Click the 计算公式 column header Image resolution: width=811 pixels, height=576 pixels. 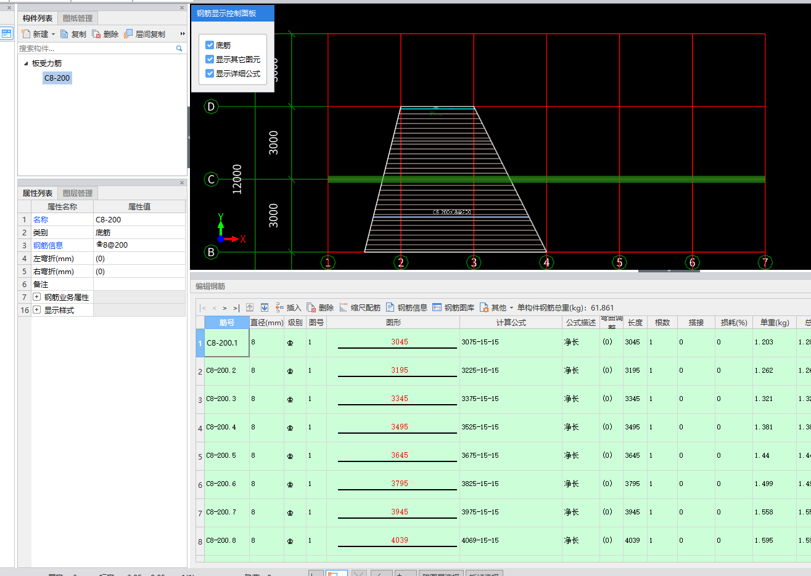511,323
